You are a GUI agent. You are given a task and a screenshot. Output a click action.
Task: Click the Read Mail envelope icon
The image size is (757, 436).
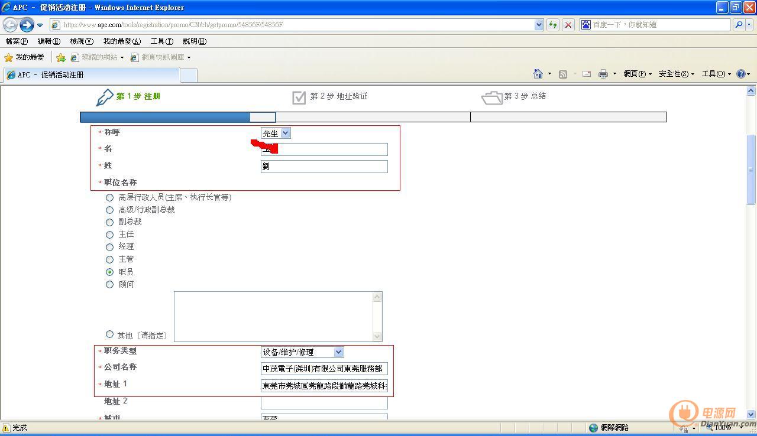(x=587, y=74)
